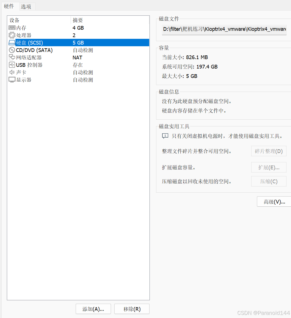Click the info balloon icon in disk utilities

(165, 136)
